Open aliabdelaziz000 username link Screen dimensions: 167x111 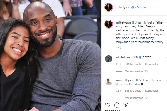pos(127,57)
